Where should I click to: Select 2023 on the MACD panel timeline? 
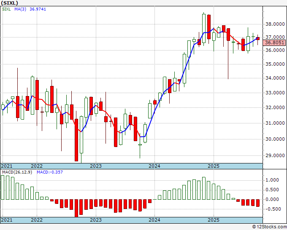pyautogui.click(x=96, y=220)
